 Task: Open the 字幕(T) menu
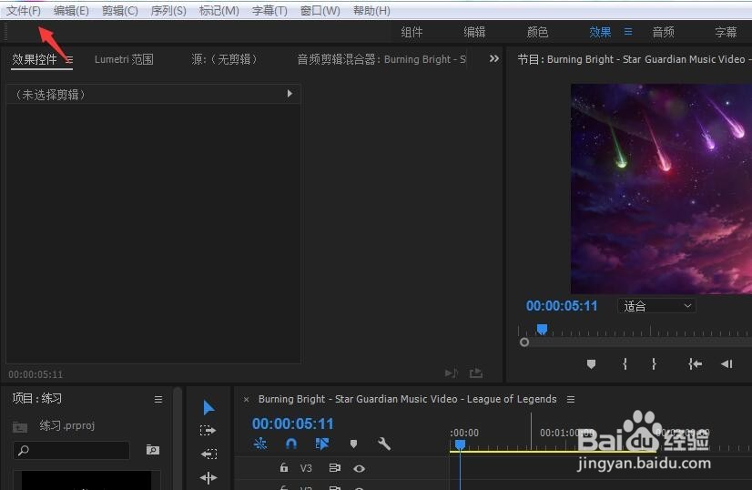(x=269, y=10)
